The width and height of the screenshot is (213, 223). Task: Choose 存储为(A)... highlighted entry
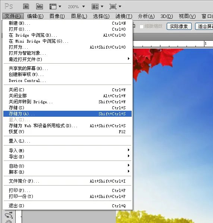pyautogui.click(x=68, y=114)
